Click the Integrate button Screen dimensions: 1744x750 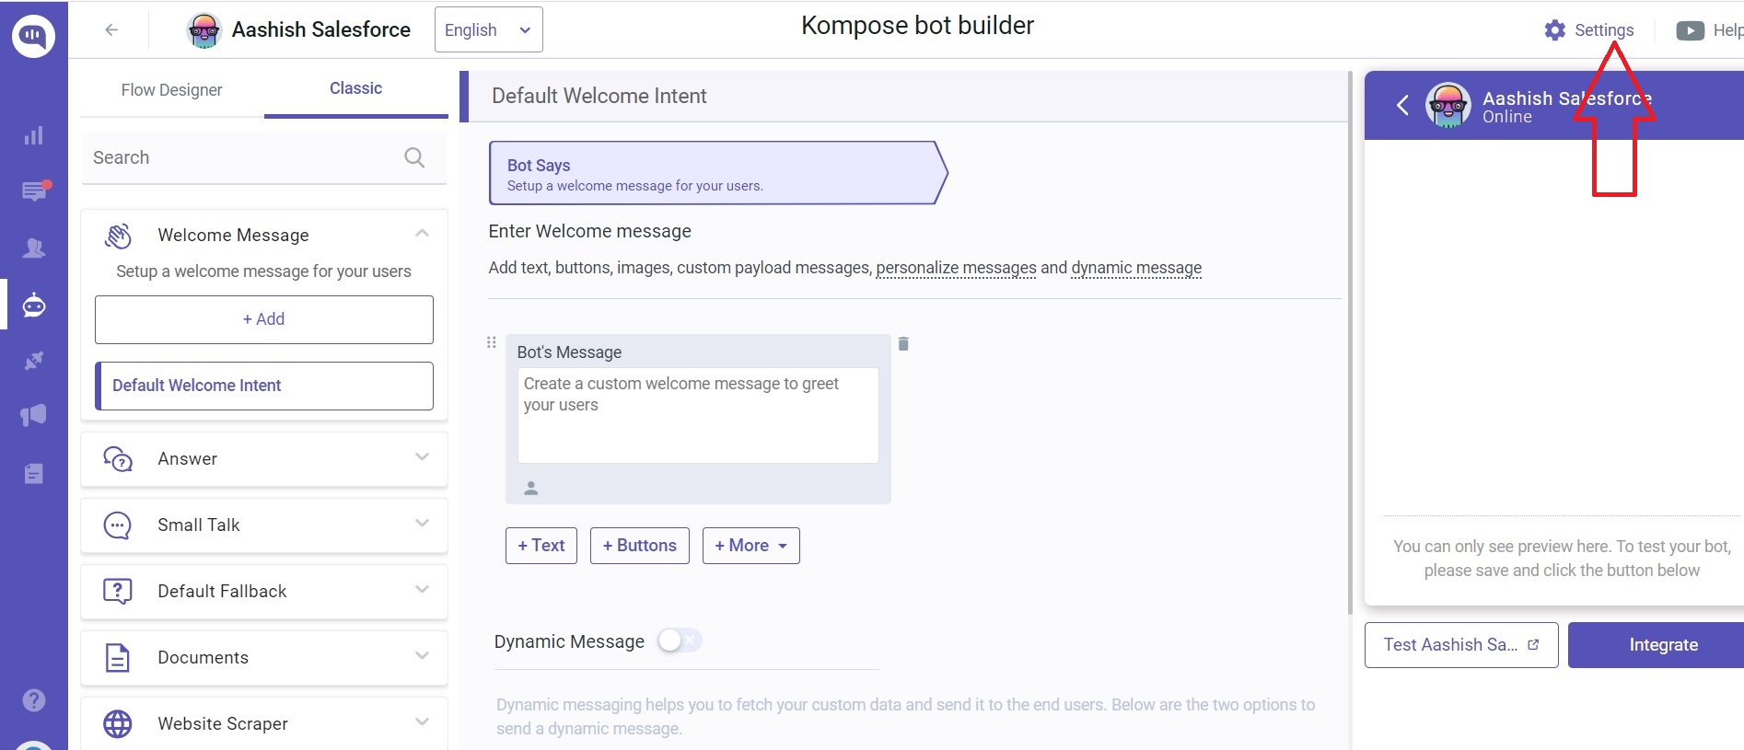coord(1663,644)
